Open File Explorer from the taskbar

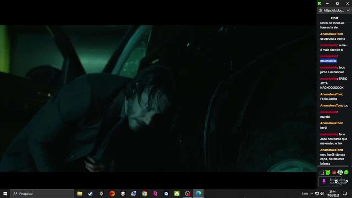(x=80, y=194)
